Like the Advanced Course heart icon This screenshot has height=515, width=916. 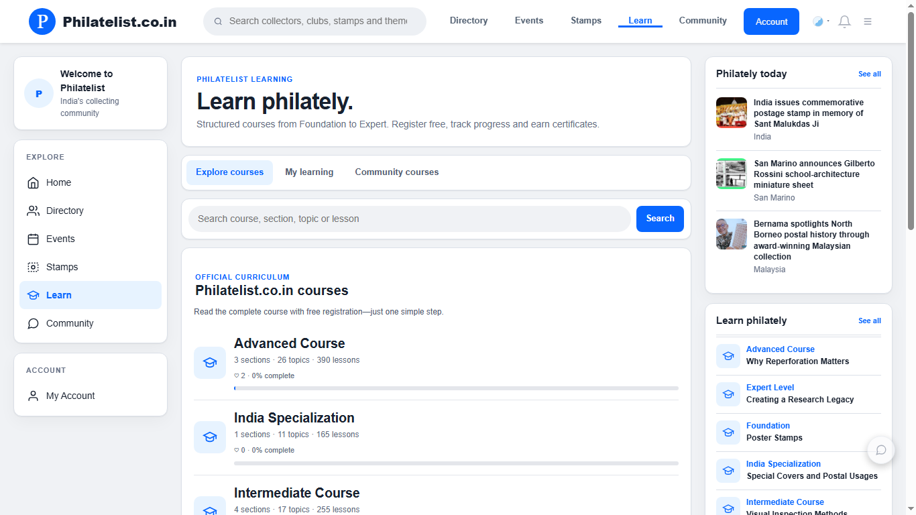click(237, 376)
